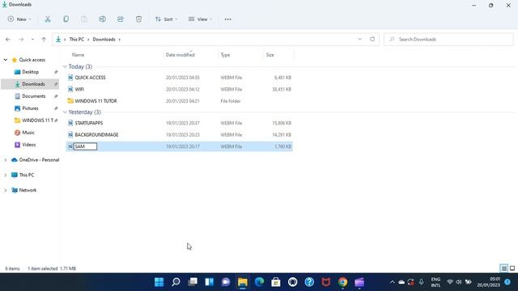Sort by Size column header
This screenshot has width=518, height=291.
270,55
